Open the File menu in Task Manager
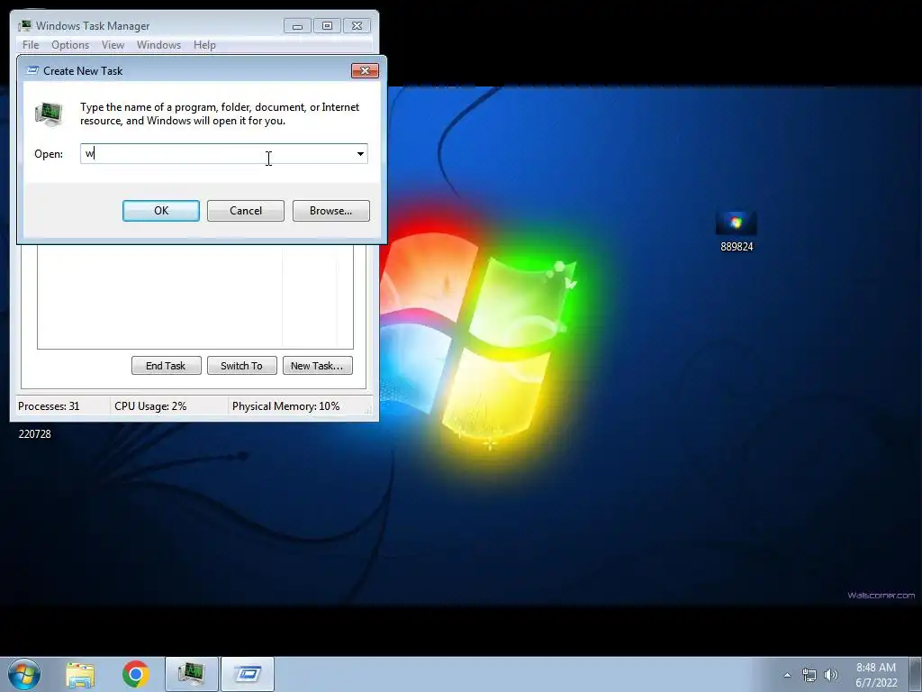This screenshot has height=692, width=922. 31,45
